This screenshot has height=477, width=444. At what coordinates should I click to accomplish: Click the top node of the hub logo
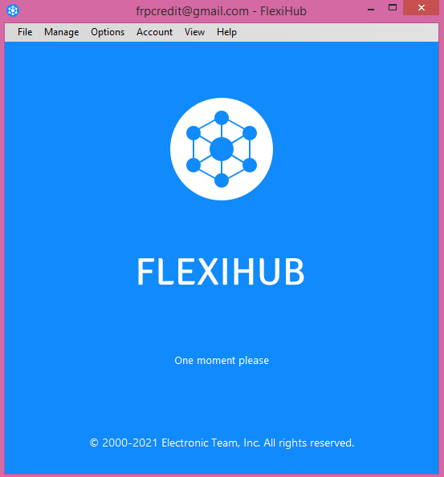pos(222,118)
